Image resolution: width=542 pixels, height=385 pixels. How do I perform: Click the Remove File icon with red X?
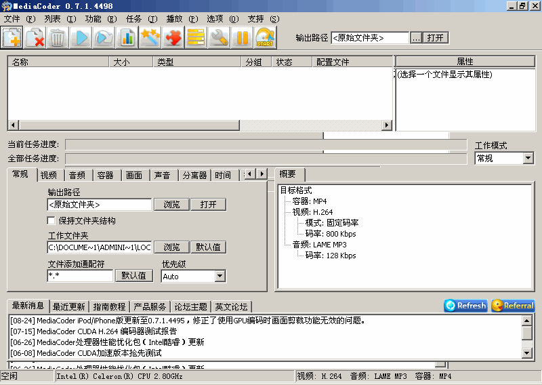35,37
